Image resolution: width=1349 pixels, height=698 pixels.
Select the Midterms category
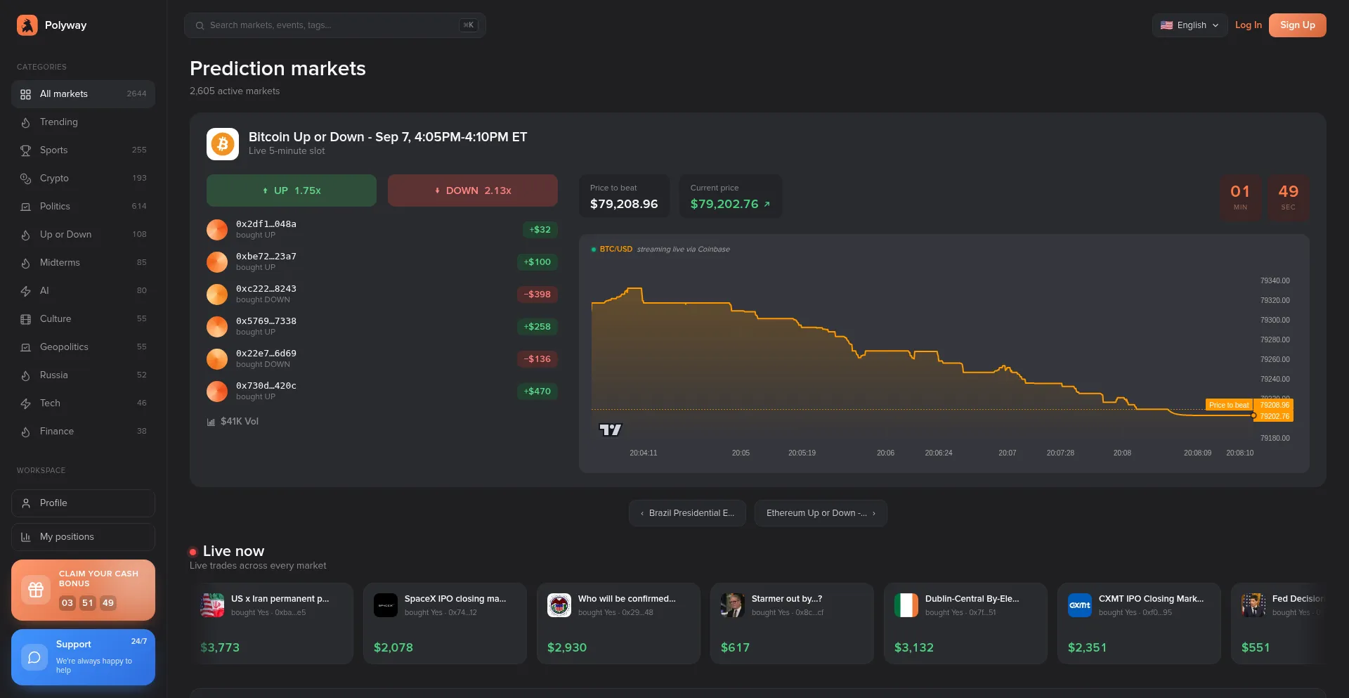click(83, 263)
